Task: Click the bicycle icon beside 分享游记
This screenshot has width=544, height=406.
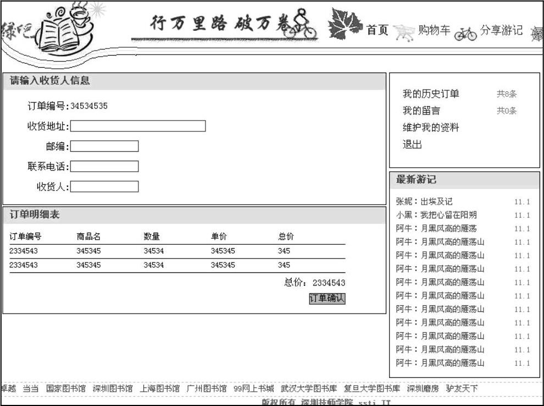Action: click(465, 34)
